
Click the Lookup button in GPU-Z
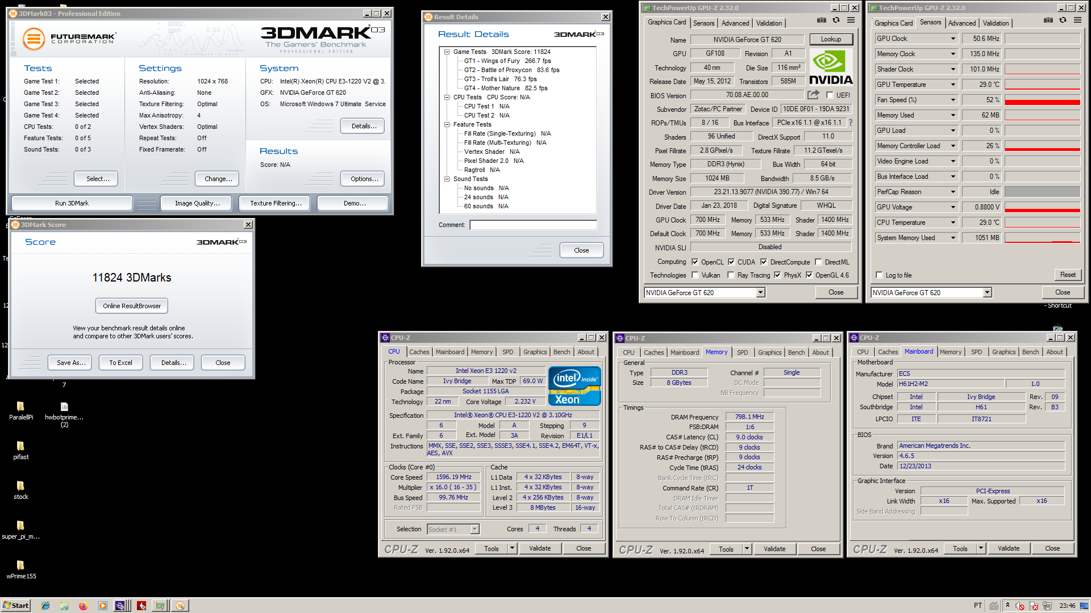[x=831, y=39]
